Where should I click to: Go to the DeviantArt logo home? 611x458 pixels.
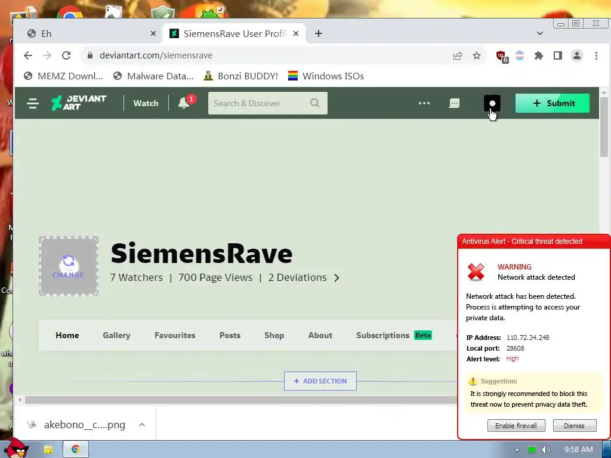79,103
